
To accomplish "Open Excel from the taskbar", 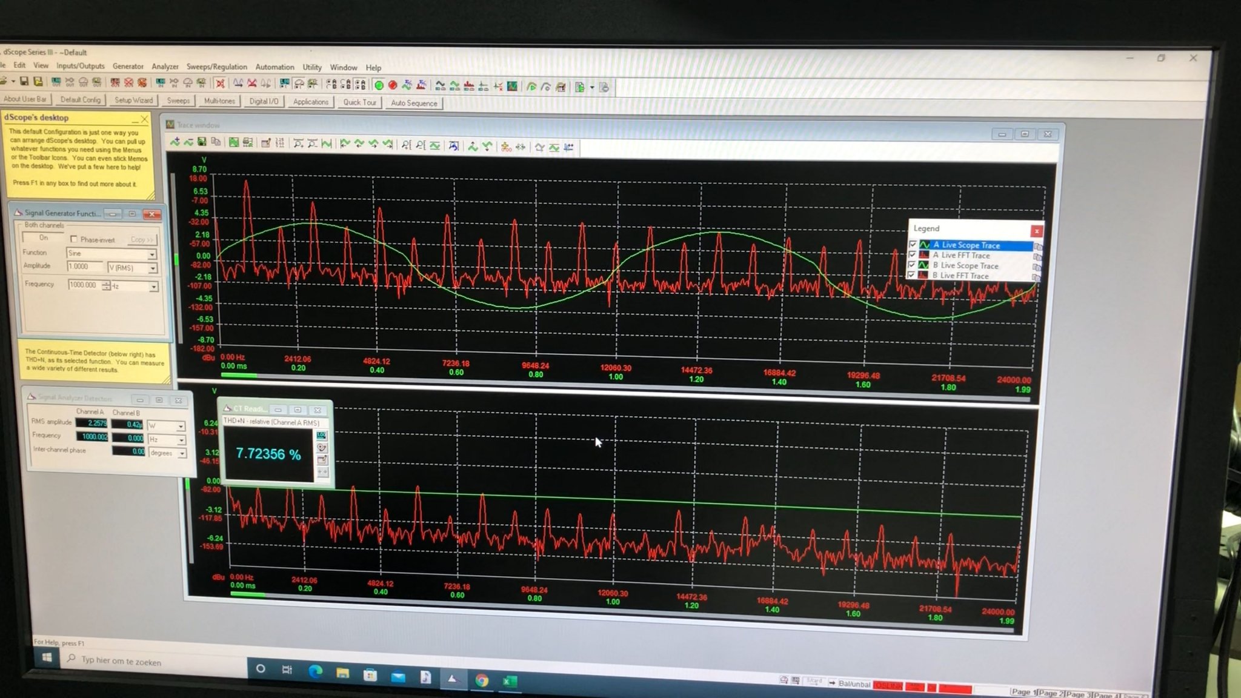I will pos(510,682).
